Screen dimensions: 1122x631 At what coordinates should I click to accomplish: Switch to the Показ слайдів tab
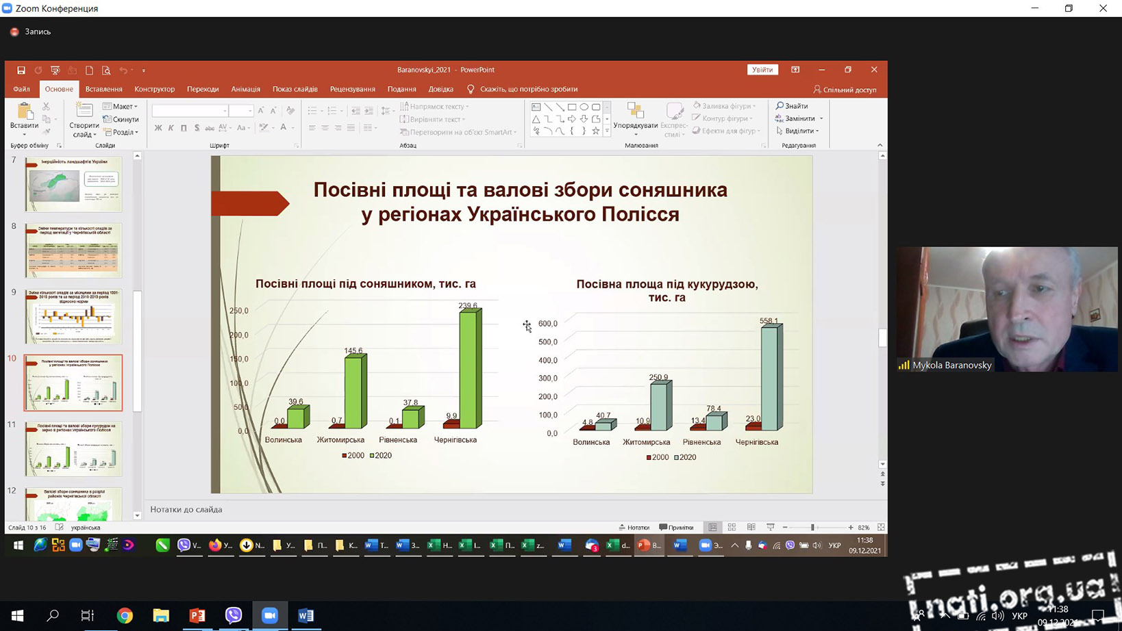pos(295,89)
